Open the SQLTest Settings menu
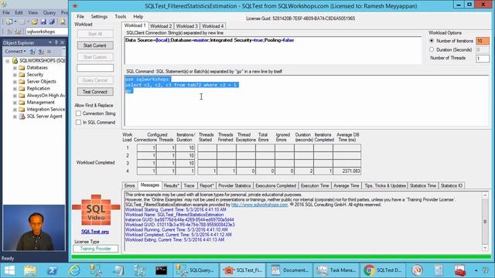This screenshot has width=495, height=278. point(99,16)
